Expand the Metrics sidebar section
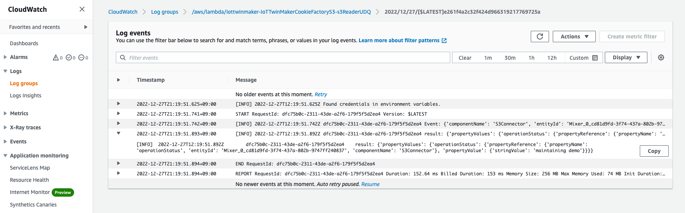 5,113
